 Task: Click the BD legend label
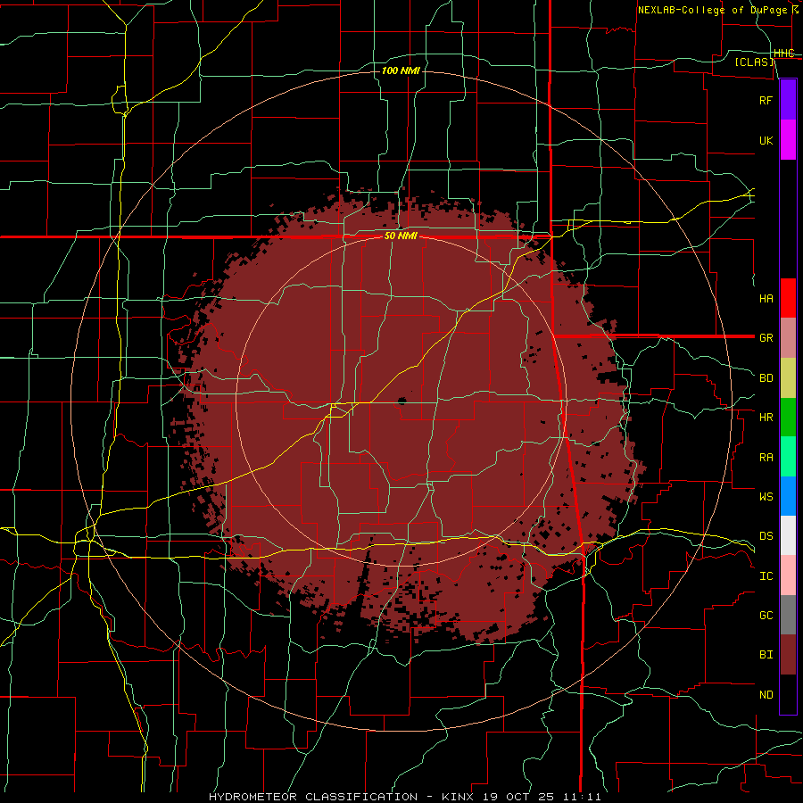pyautogui.click(x=766, y=378)
